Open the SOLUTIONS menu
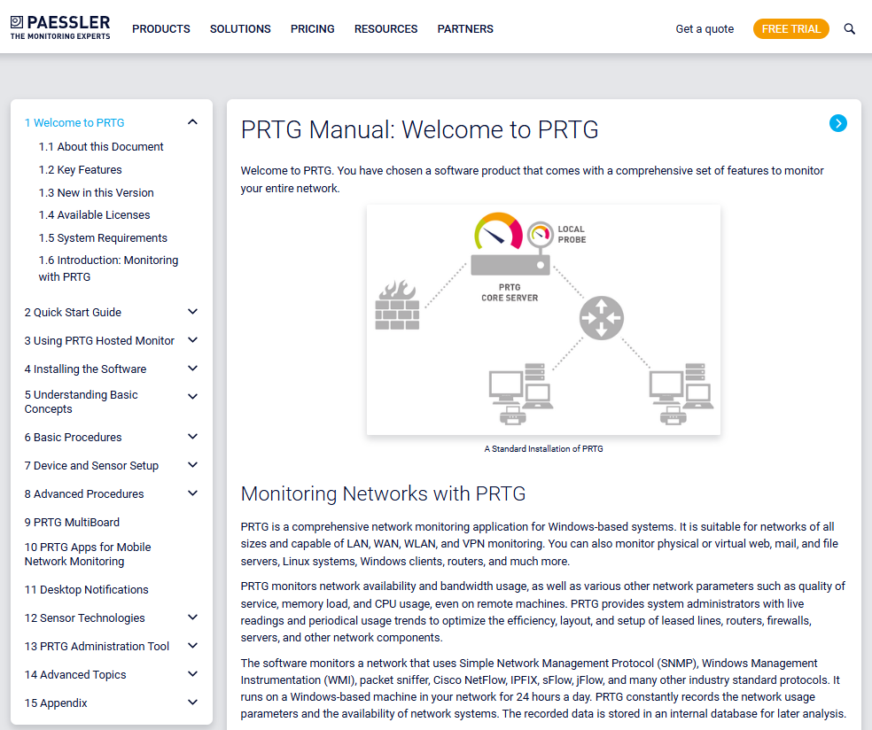Viewport: 872px width, 730px height. click(x=240, y=28)
